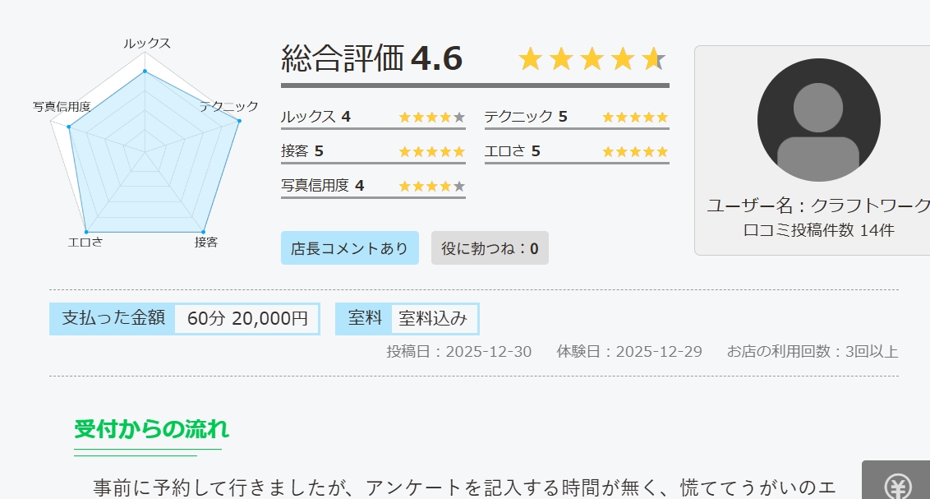The width and height of the screenshot is (930, 499).
Task: Click the overall rating gold stars
Action: pyautogui.click(x=592, y=59)
